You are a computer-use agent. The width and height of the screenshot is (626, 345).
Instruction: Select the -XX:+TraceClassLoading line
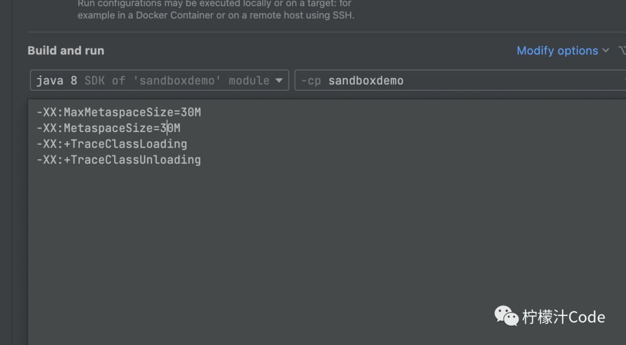(x=112, y=144)
